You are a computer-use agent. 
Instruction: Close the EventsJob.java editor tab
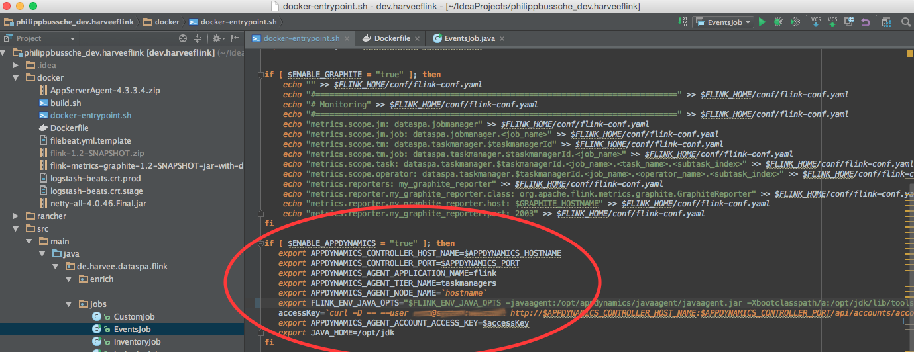pos(502,38)
